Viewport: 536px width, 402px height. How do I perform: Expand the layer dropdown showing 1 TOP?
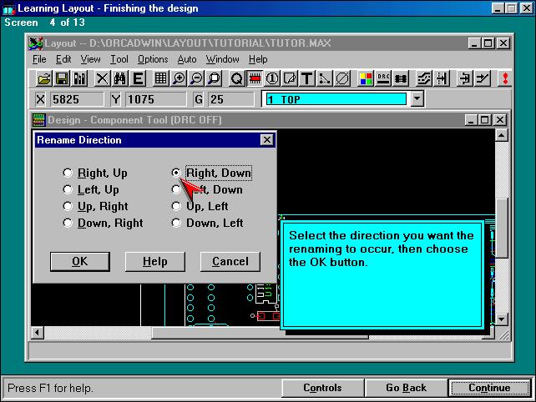[x=417, y=99]
